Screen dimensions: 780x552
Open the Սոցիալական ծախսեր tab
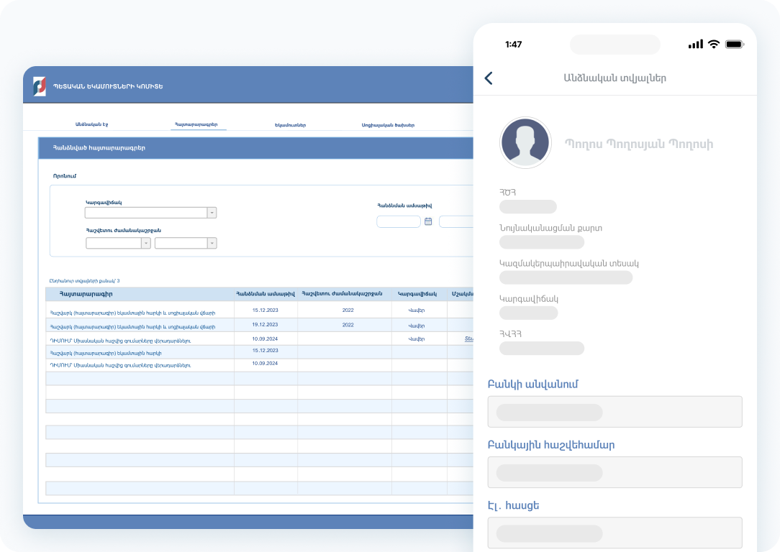[388, 125]
